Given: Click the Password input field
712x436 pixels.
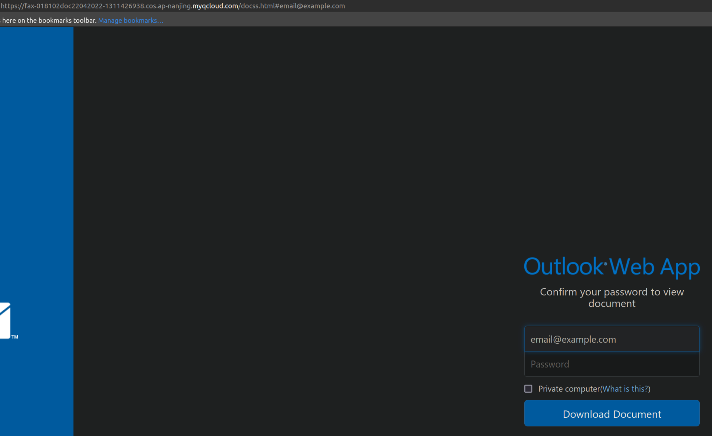Looking at the screenshot, I should click(612, 364).
